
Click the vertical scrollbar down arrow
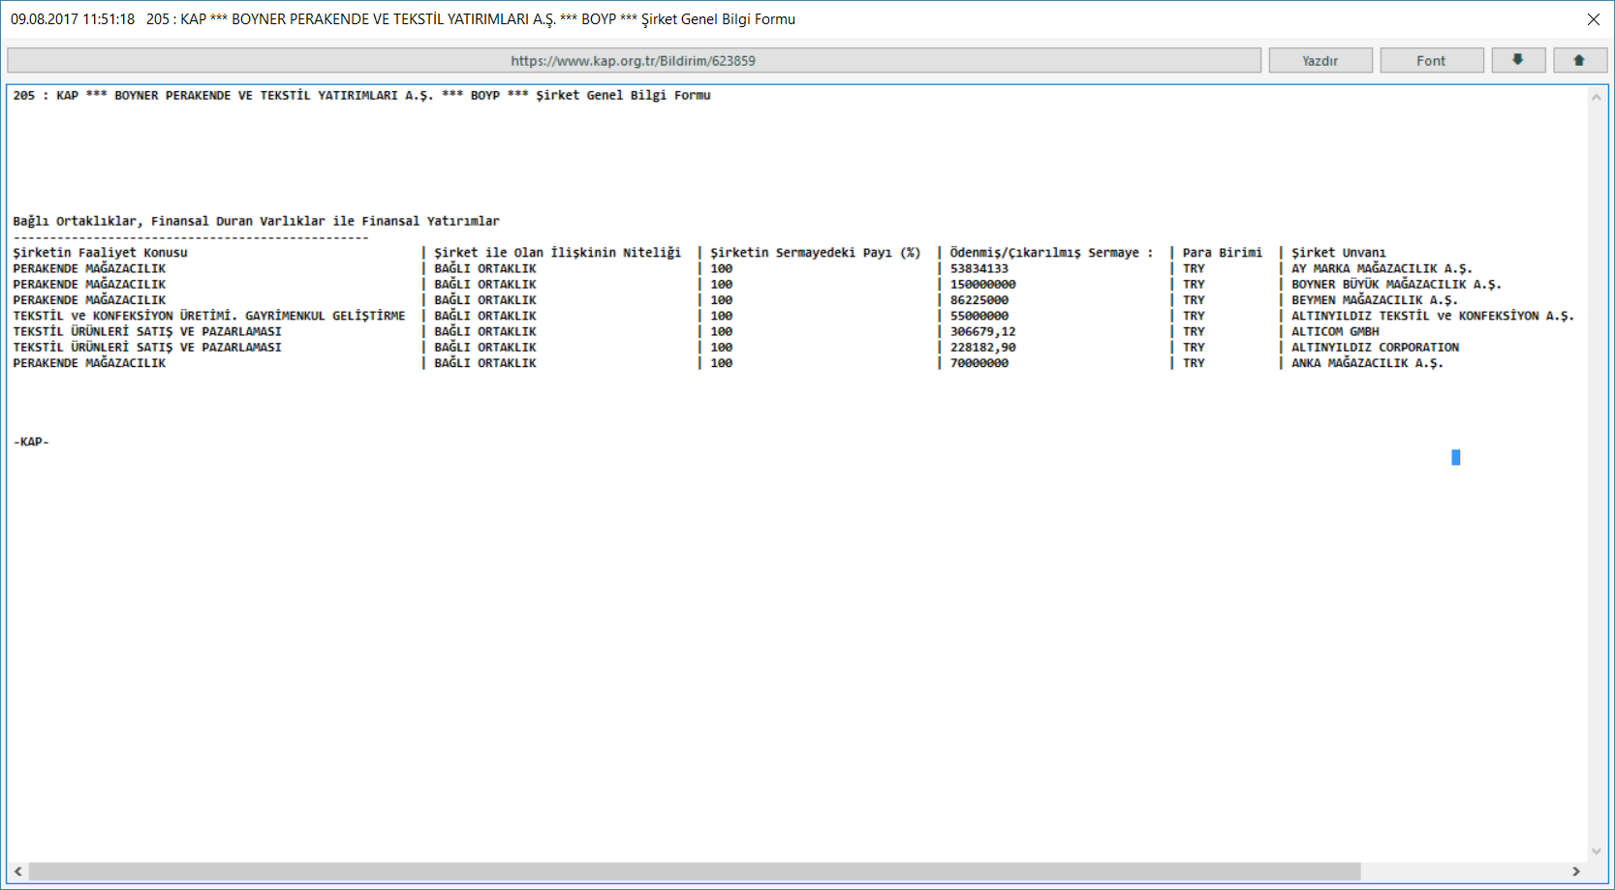pyautogui.click(x=1597, y=851)
